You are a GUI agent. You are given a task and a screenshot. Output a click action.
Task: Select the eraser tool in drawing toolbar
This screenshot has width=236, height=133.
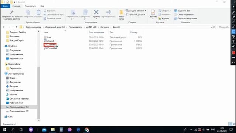tap(233, 46)
